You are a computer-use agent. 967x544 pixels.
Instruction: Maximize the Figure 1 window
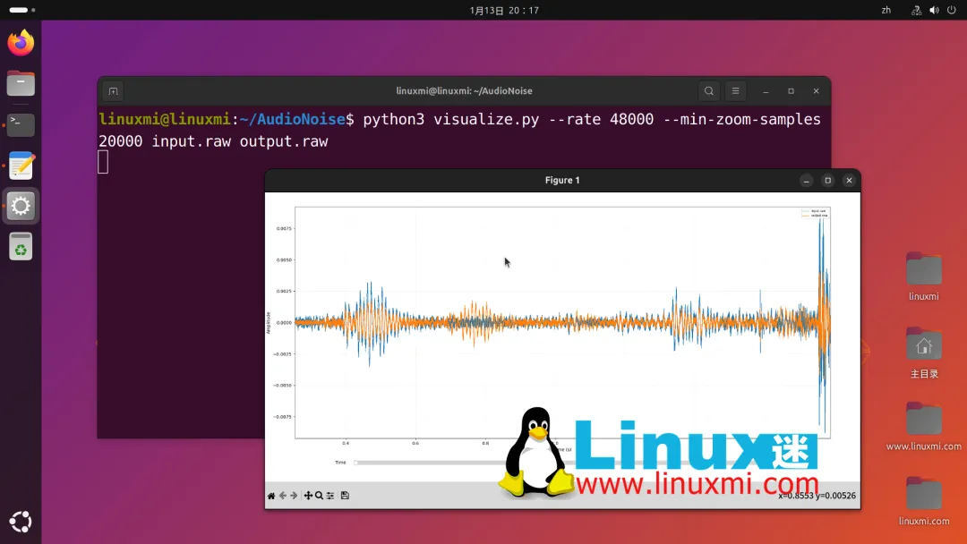(827, 181)
